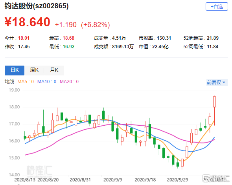
Task: Click 52-week low value 11.84
Action: 212,47
